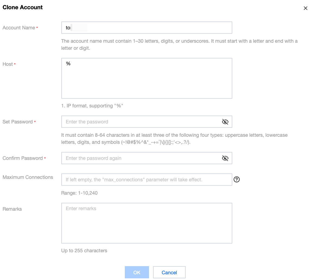Click inside the Remarks text area
Image resolution: width=311 pixels, height=280 pixels.
point(147,223)
